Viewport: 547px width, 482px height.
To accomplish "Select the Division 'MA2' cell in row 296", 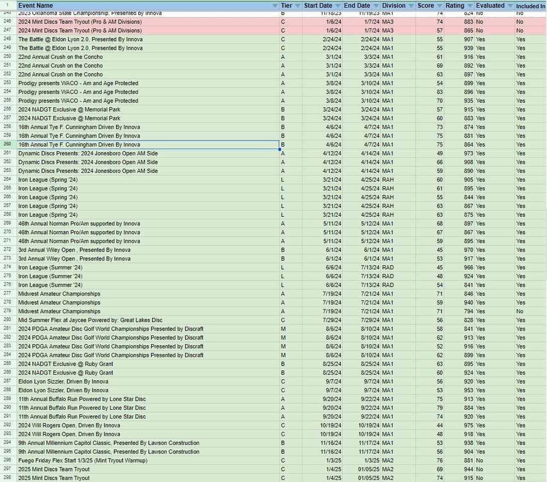I will [x=398, y=460].
